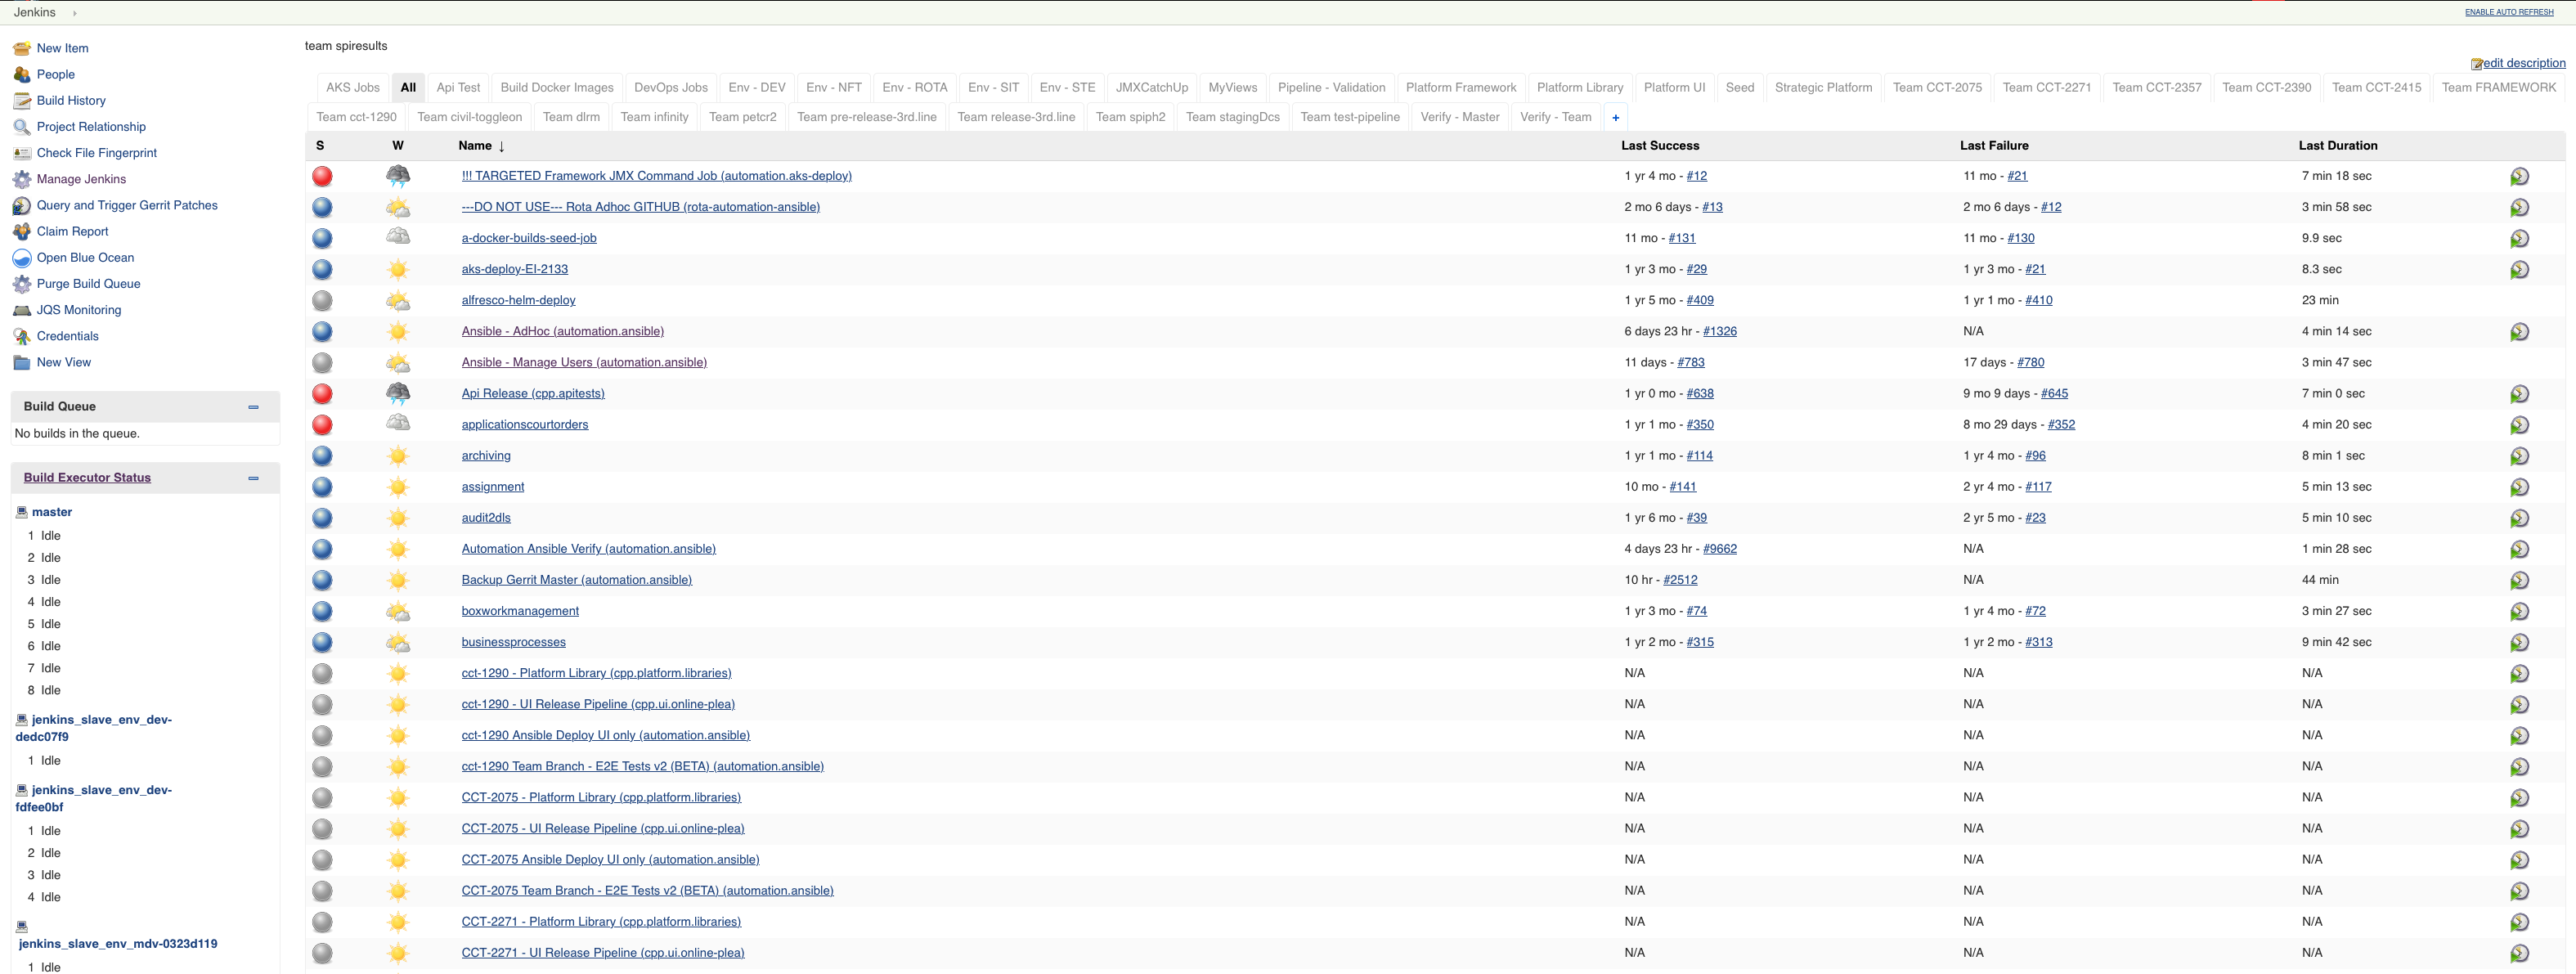Viewport: 2576px width, 974px height.
Task: Open the Credentials manager
Action: click(x=67, y=336)
